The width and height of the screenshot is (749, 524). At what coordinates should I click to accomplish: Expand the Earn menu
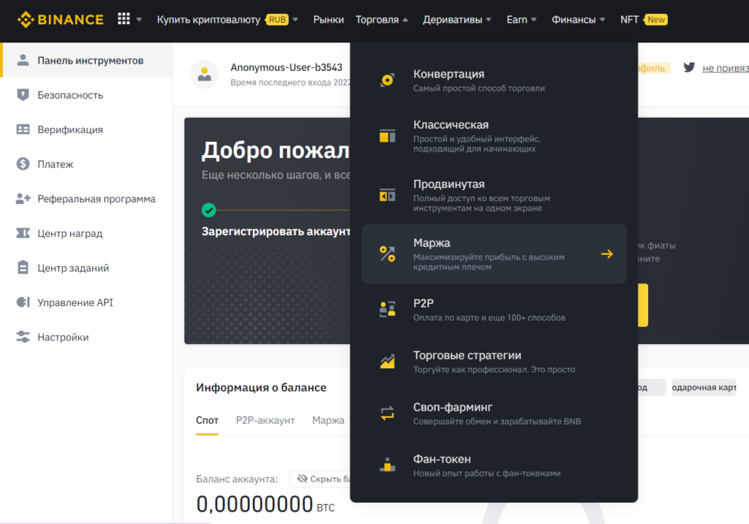521,20
